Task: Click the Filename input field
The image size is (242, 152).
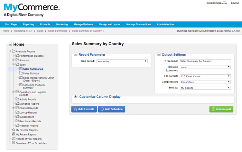Action: click(x=205, y=61)
